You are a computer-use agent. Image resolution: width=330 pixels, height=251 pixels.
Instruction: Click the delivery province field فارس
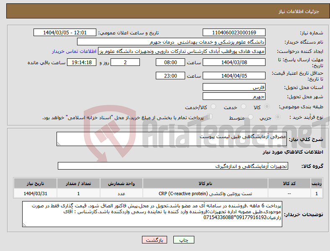pyautogui.click(x=234, y=87)
